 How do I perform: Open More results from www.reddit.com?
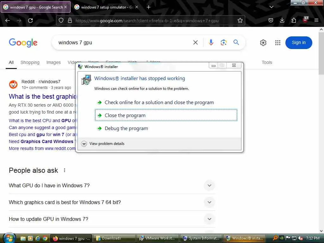pos(42,148)
